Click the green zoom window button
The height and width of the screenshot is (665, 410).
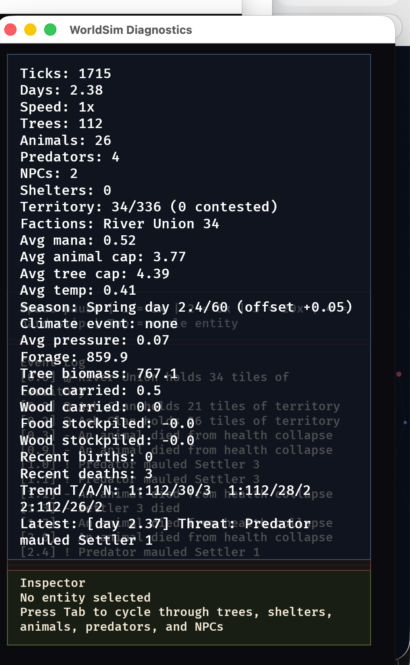pos(50,30)
